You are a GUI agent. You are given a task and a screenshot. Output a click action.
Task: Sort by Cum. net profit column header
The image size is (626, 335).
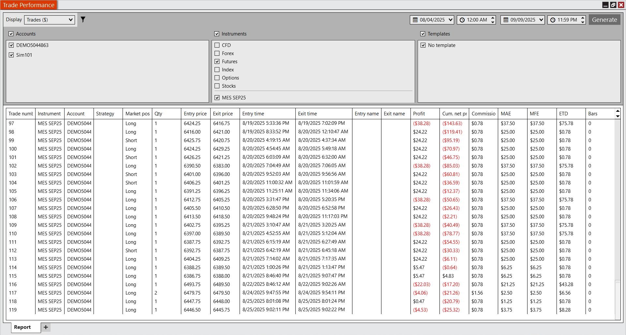coord(454,114)
